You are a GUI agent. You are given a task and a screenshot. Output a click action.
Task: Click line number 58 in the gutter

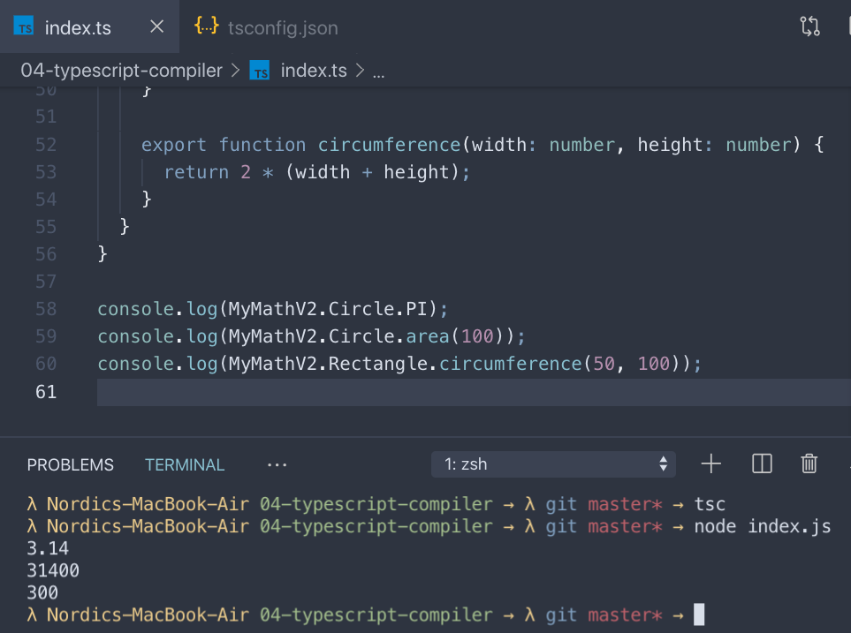(x=46, y=309)
